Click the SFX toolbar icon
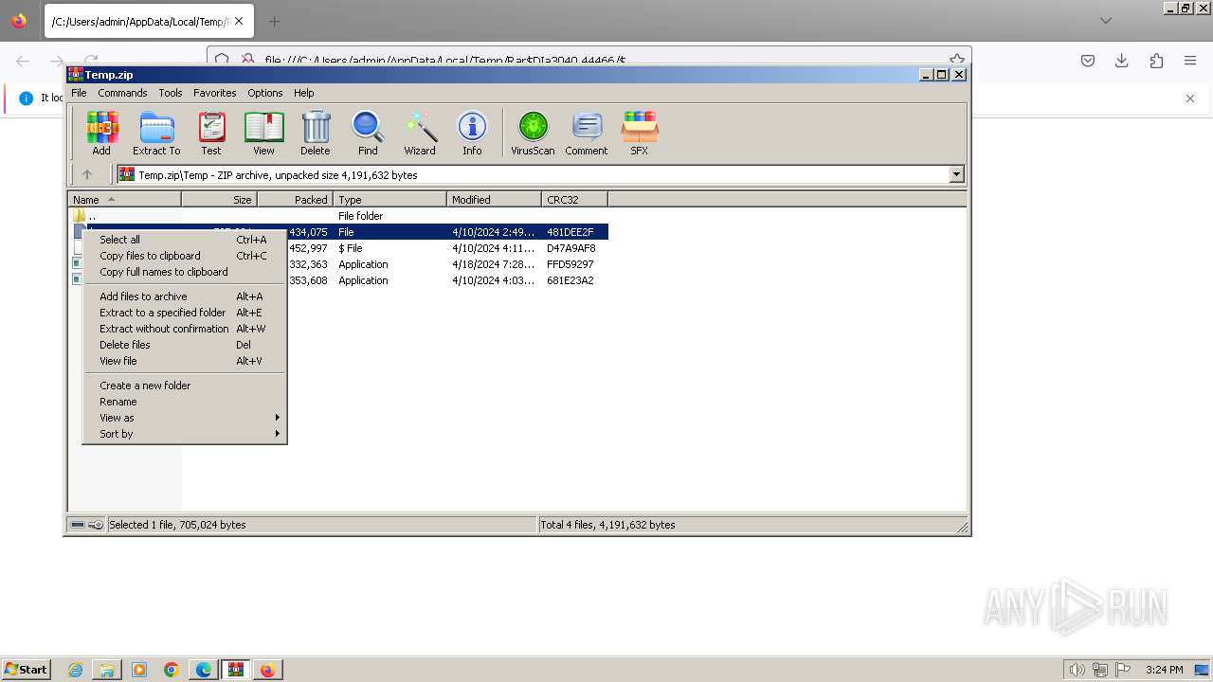This screenshot has width=1213, height=682. click(640, 133)
